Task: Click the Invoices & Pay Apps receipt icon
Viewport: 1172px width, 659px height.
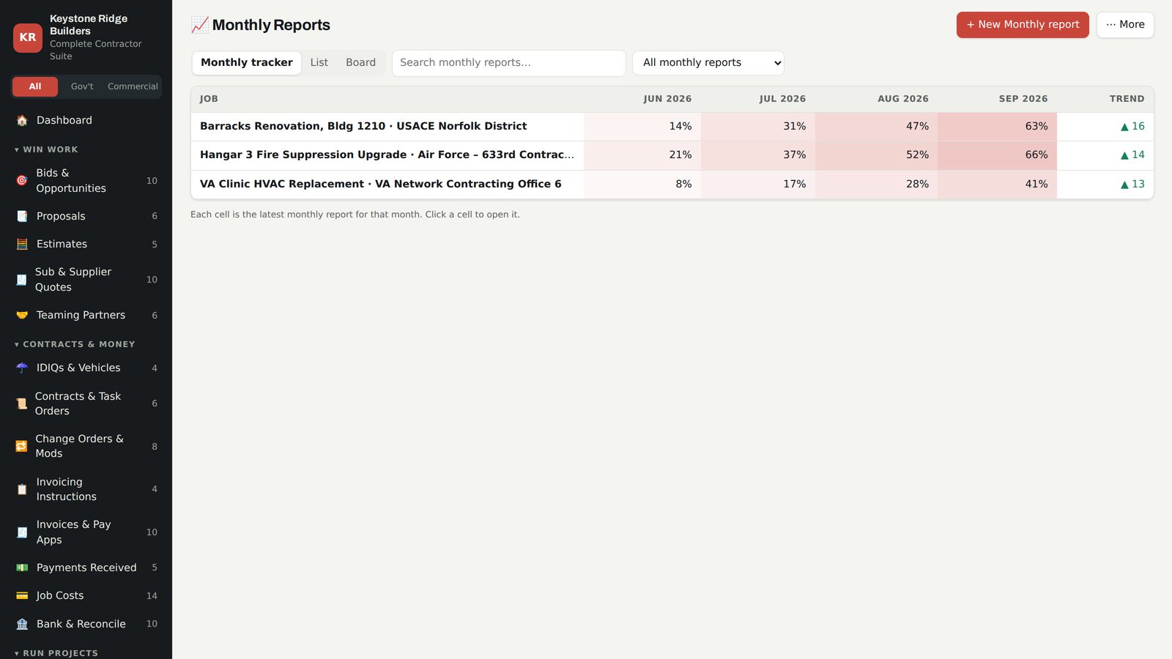Action: pos(22,532)
